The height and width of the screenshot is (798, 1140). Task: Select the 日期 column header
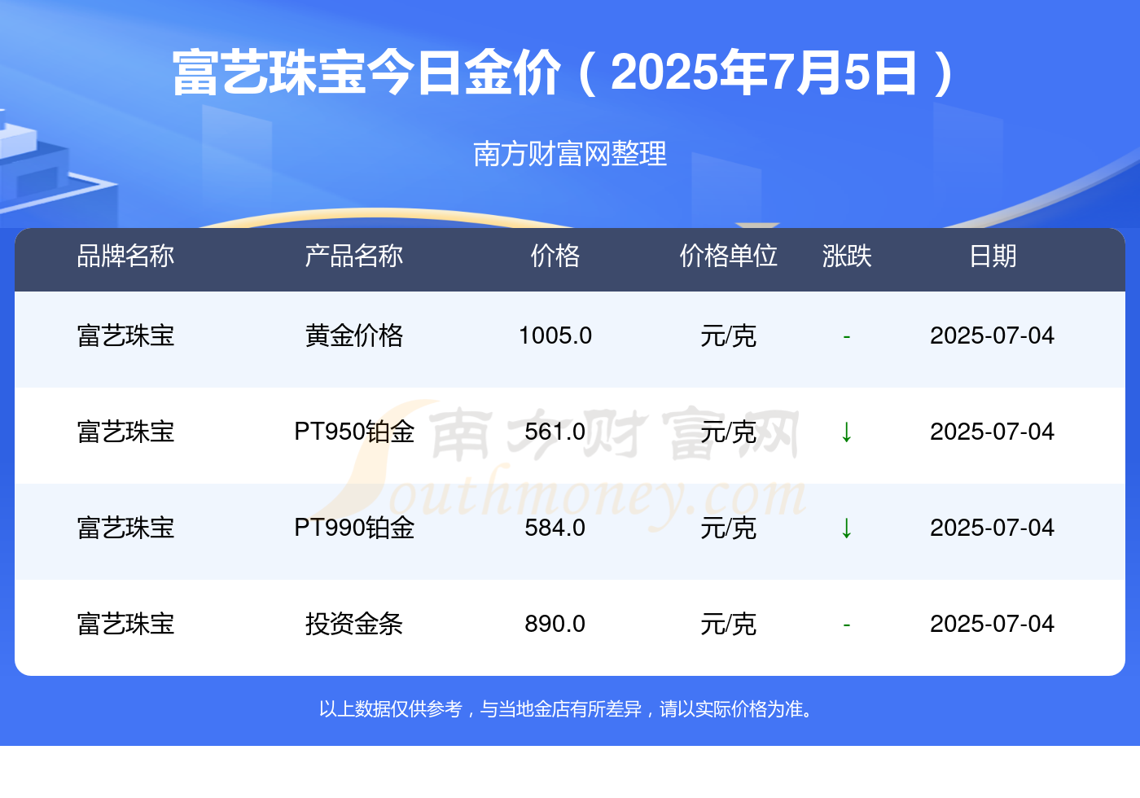[x=993, y=256]
